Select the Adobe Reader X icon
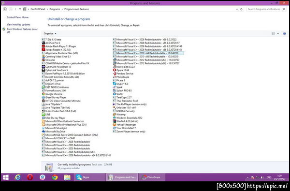290x191 pixels. (x=43, y=50)
